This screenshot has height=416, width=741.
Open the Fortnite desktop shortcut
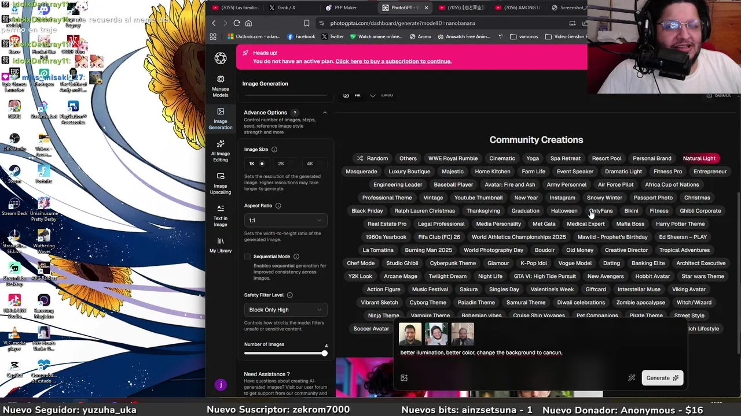coord(43,173)
